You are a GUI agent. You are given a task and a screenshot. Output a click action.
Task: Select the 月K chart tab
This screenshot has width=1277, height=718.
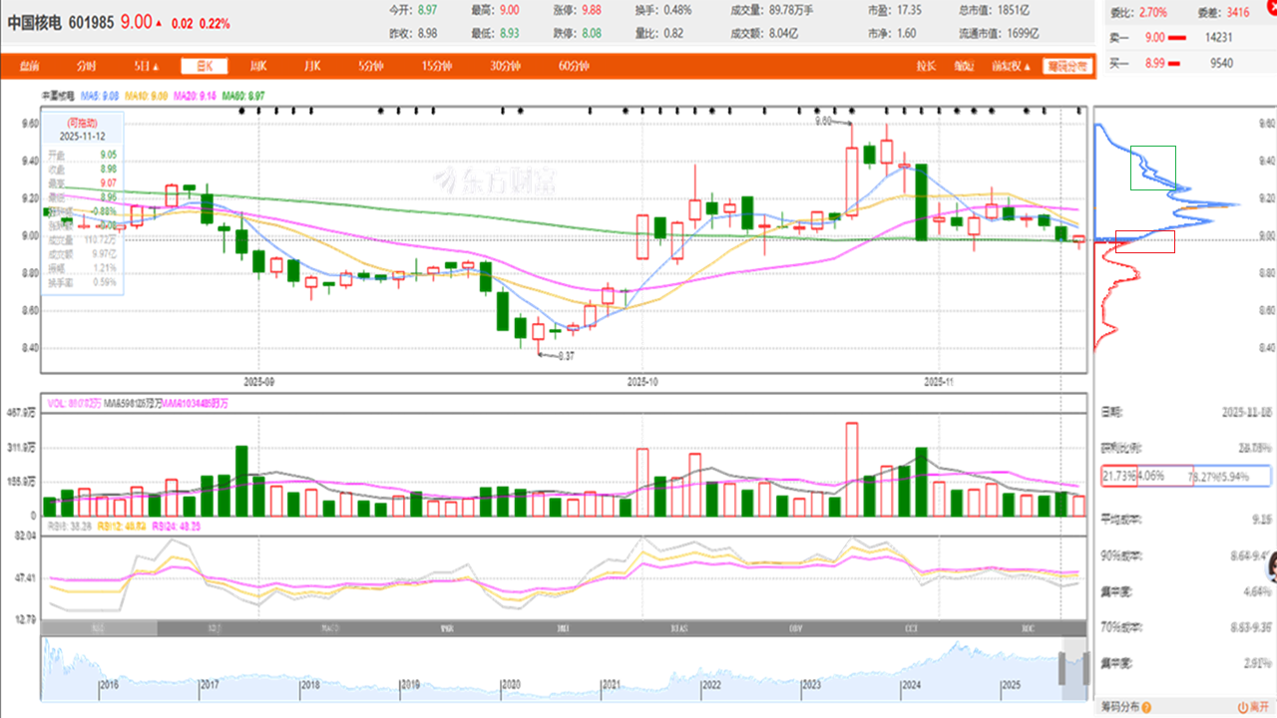click(312, 67)
